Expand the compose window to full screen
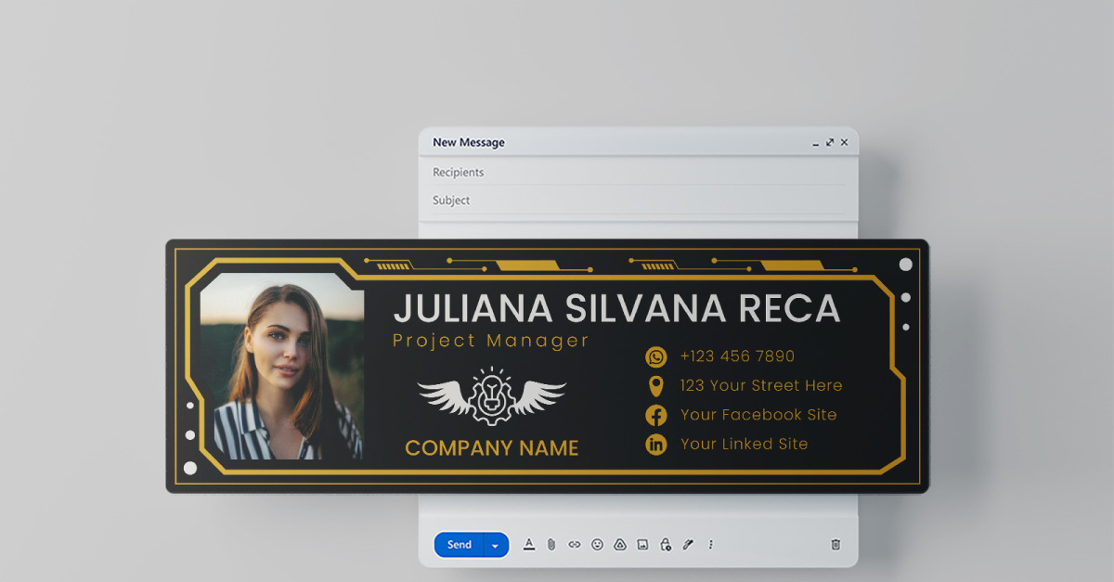This screenshot has width=1114, height=582. (830, 142)
